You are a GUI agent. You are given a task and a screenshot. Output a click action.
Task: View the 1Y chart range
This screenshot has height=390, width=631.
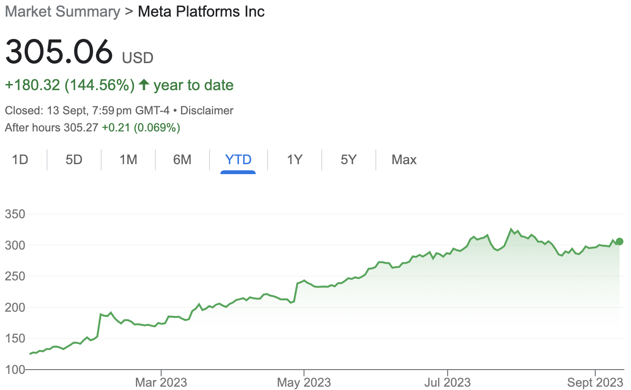295,160
